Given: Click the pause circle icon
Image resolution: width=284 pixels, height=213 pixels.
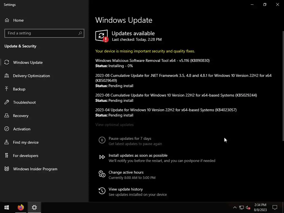Looking at the screenshot, I should tap(102, 140).
